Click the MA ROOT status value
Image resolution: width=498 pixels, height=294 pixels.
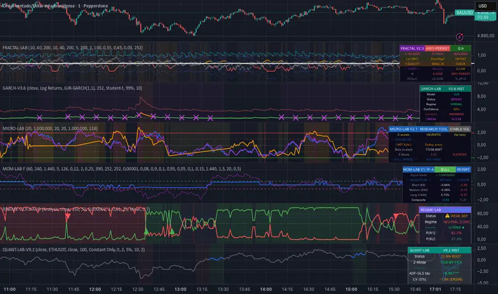tap(451, 256)
